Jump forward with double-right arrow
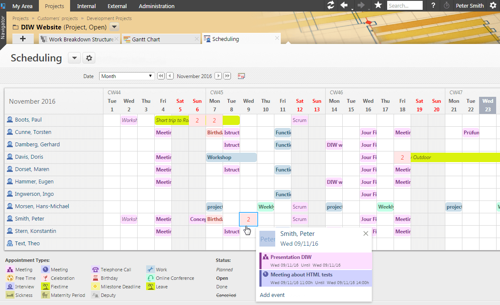This screenshot has width=500, height=305. (x=227, y=76)
